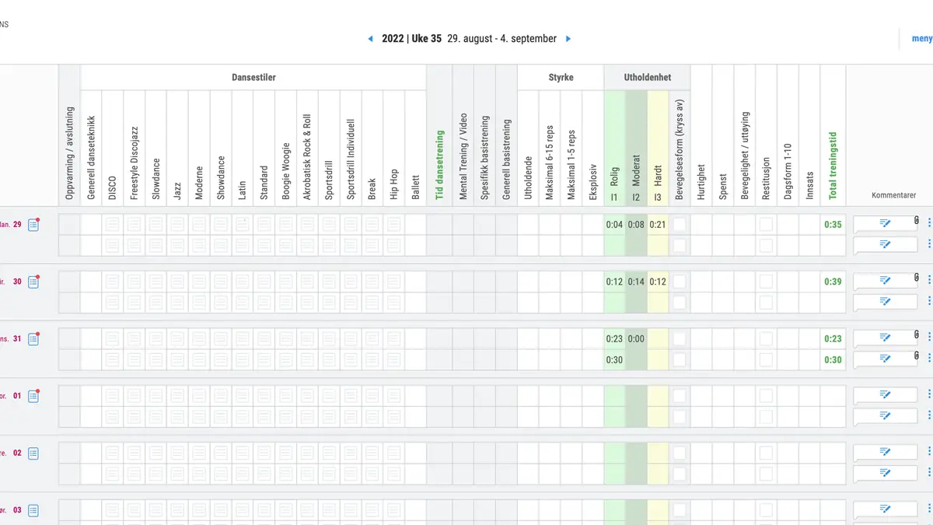Image resolution: width=933 pixels, height=525 pixels.
Task: Check Bevegelsesform box for first session on 29th
Action: point(680,225)
